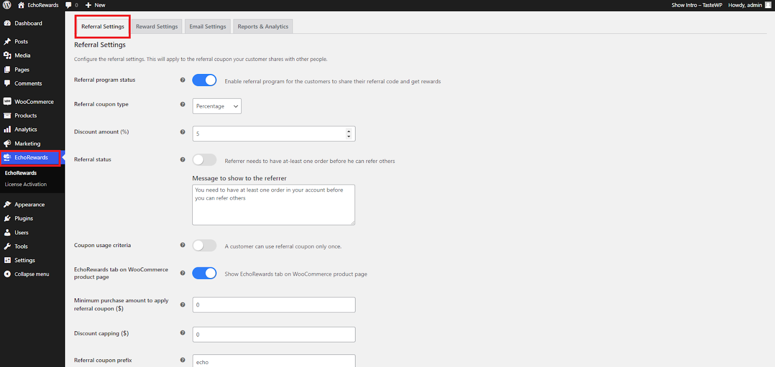The image size is (775, 367).
Task: Click the help icon beside Referral program status
Action: (183, 80)
